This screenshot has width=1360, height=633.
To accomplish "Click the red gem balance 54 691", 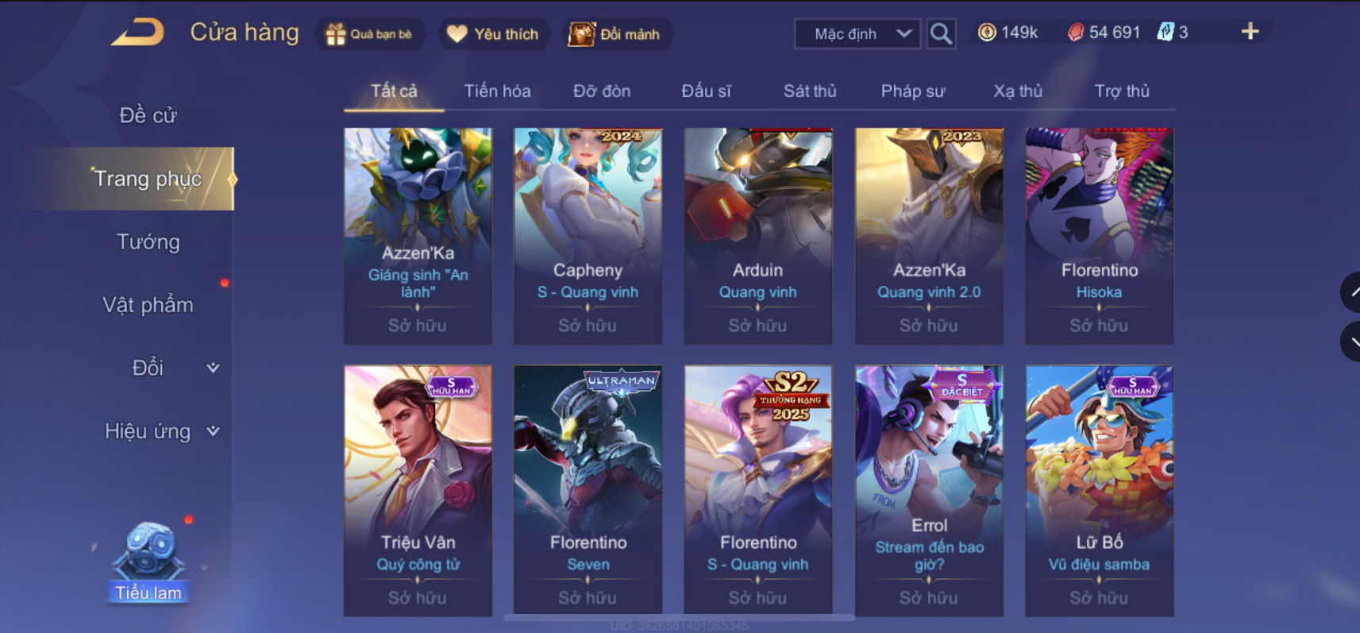I will click(1104, 32).
